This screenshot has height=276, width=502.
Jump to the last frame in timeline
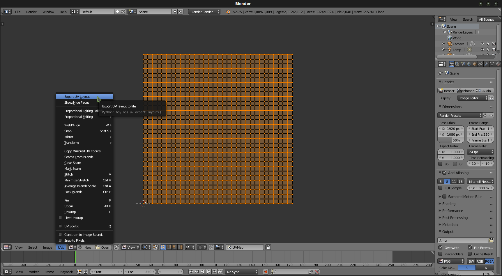pyautogui.click(x=220, y=272)
